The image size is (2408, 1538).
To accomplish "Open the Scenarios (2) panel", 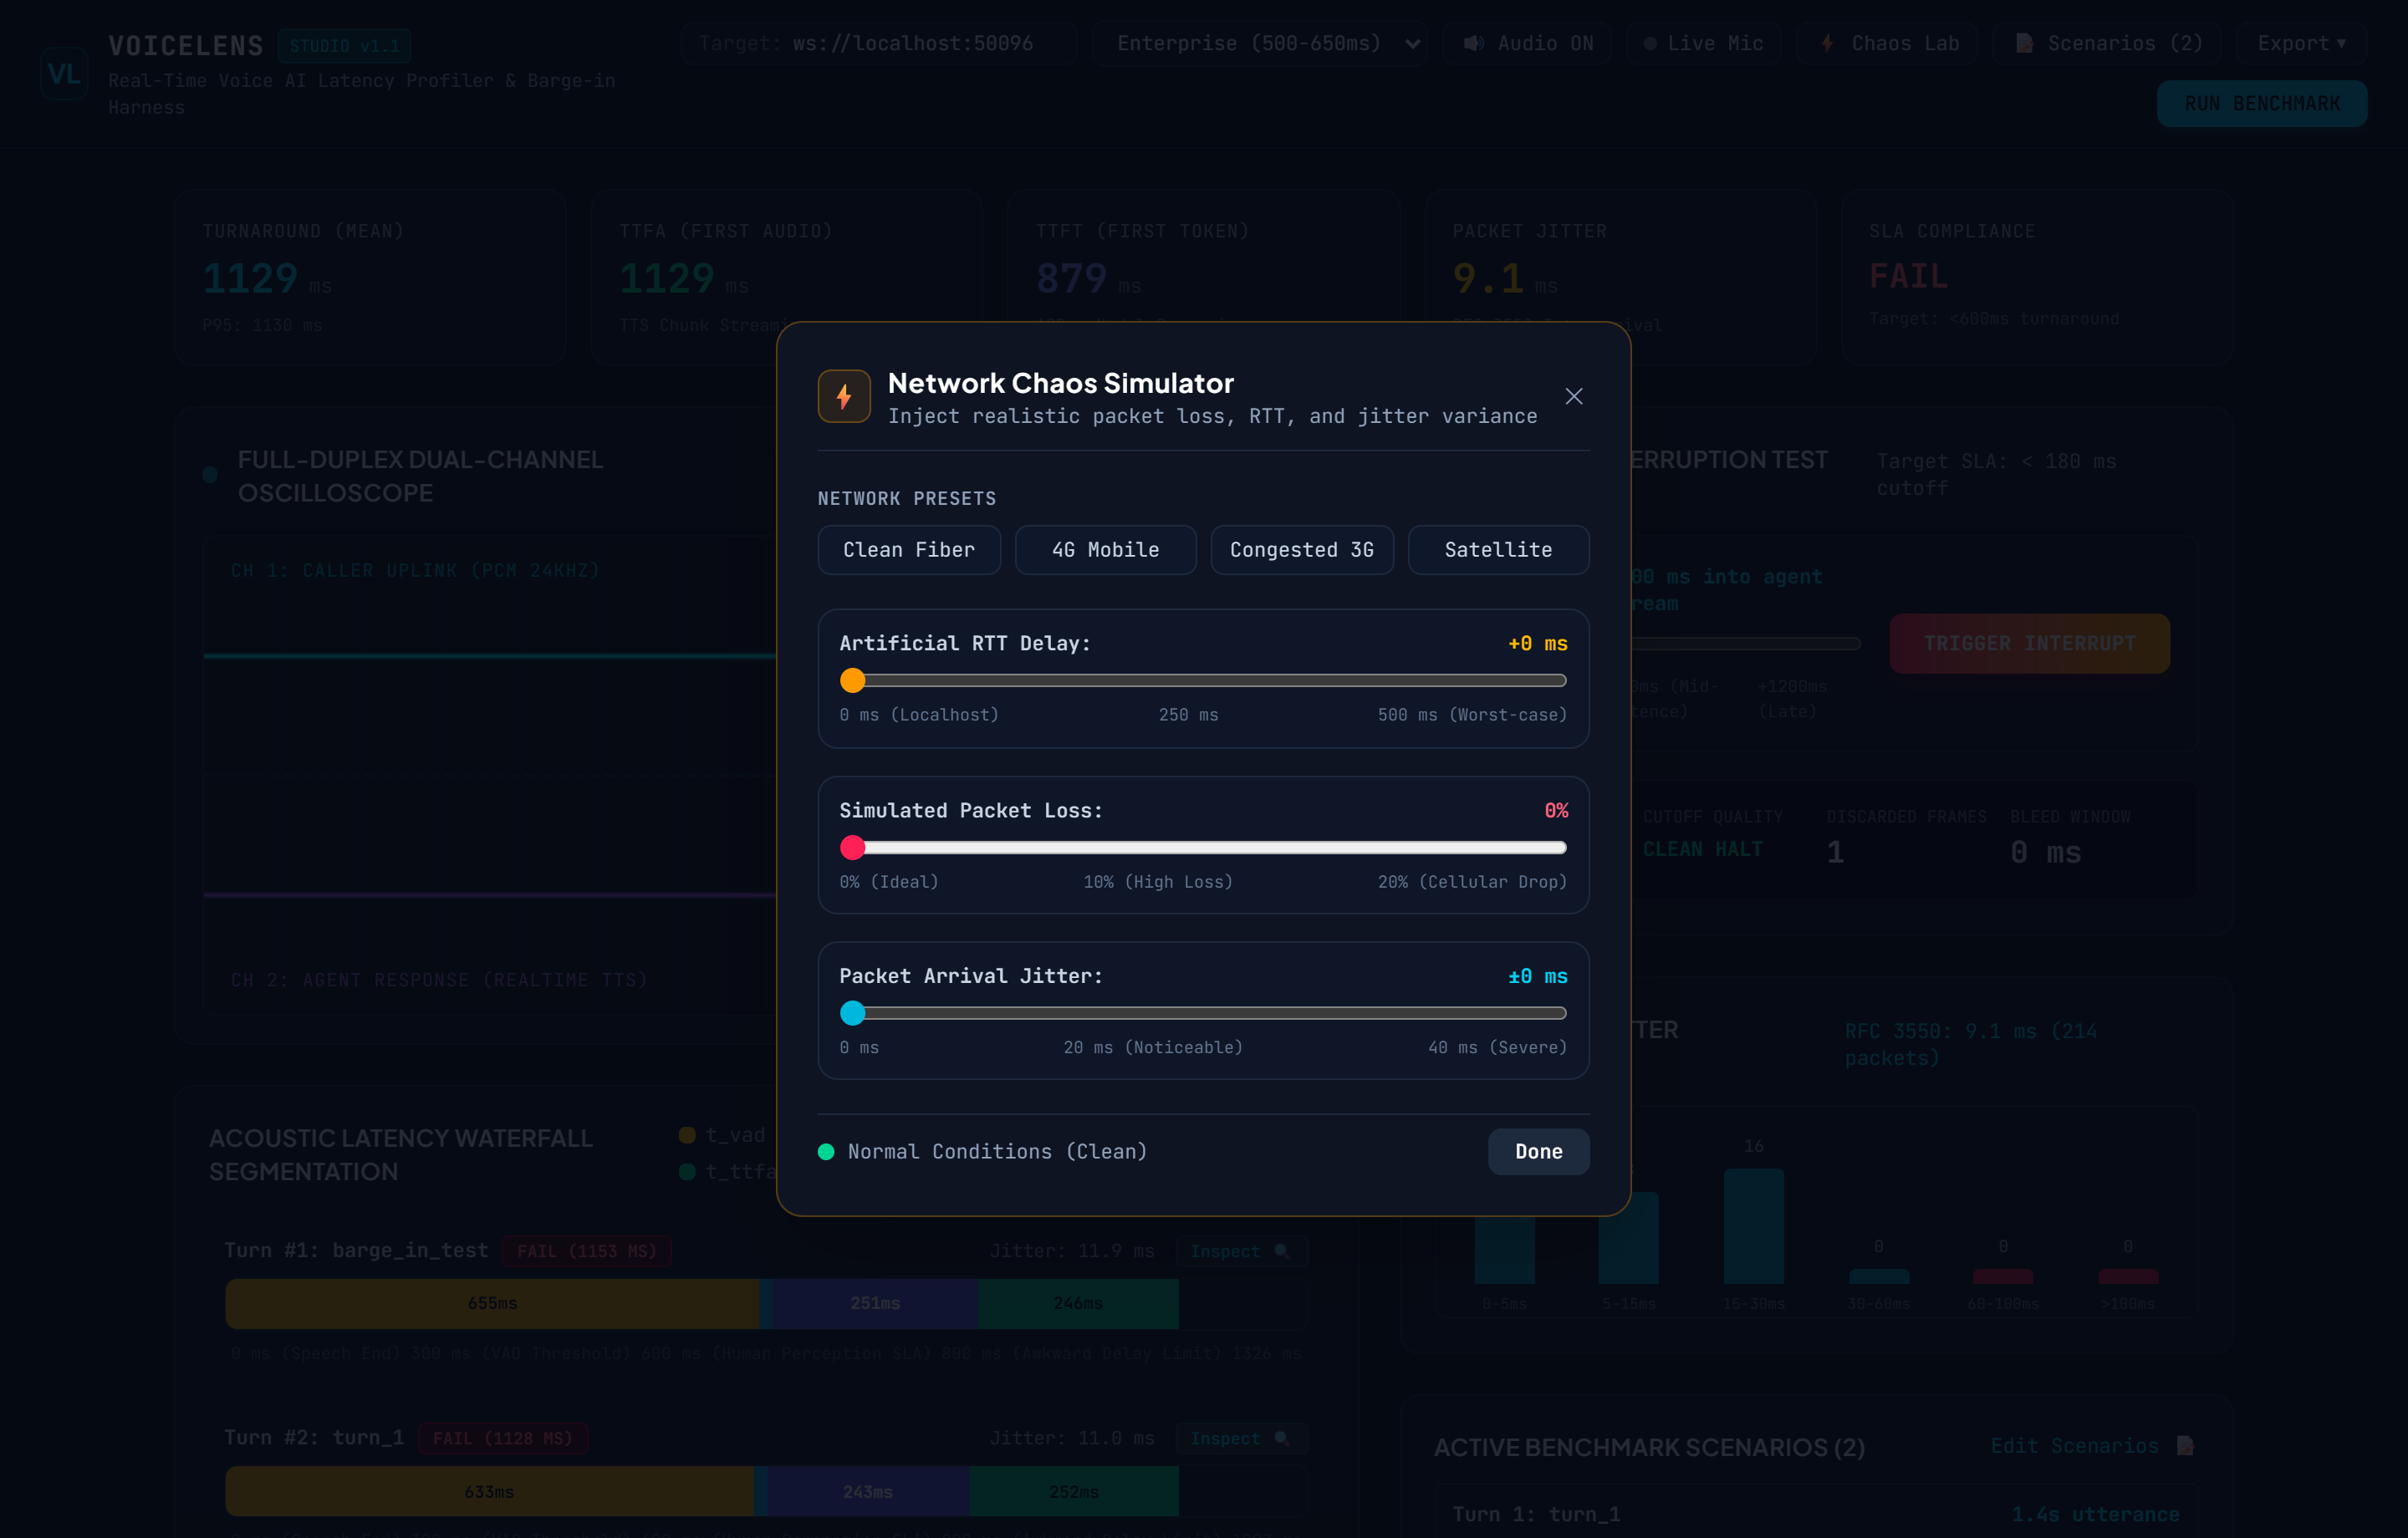I will [x=2107, y=43].
